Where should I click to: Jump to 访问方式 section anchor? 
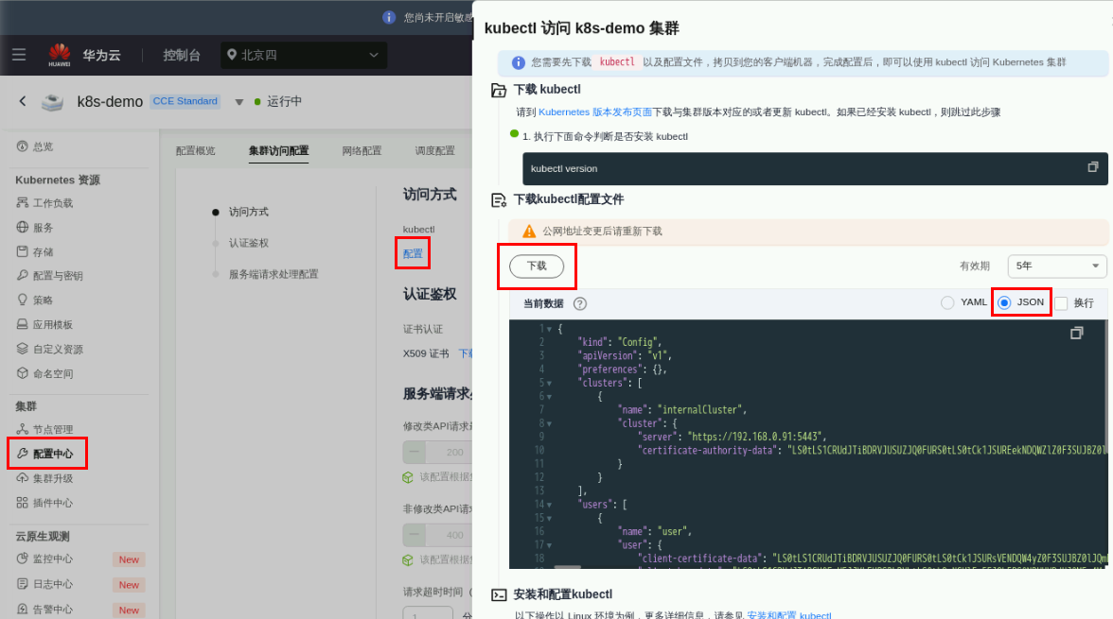coord(248,212)
